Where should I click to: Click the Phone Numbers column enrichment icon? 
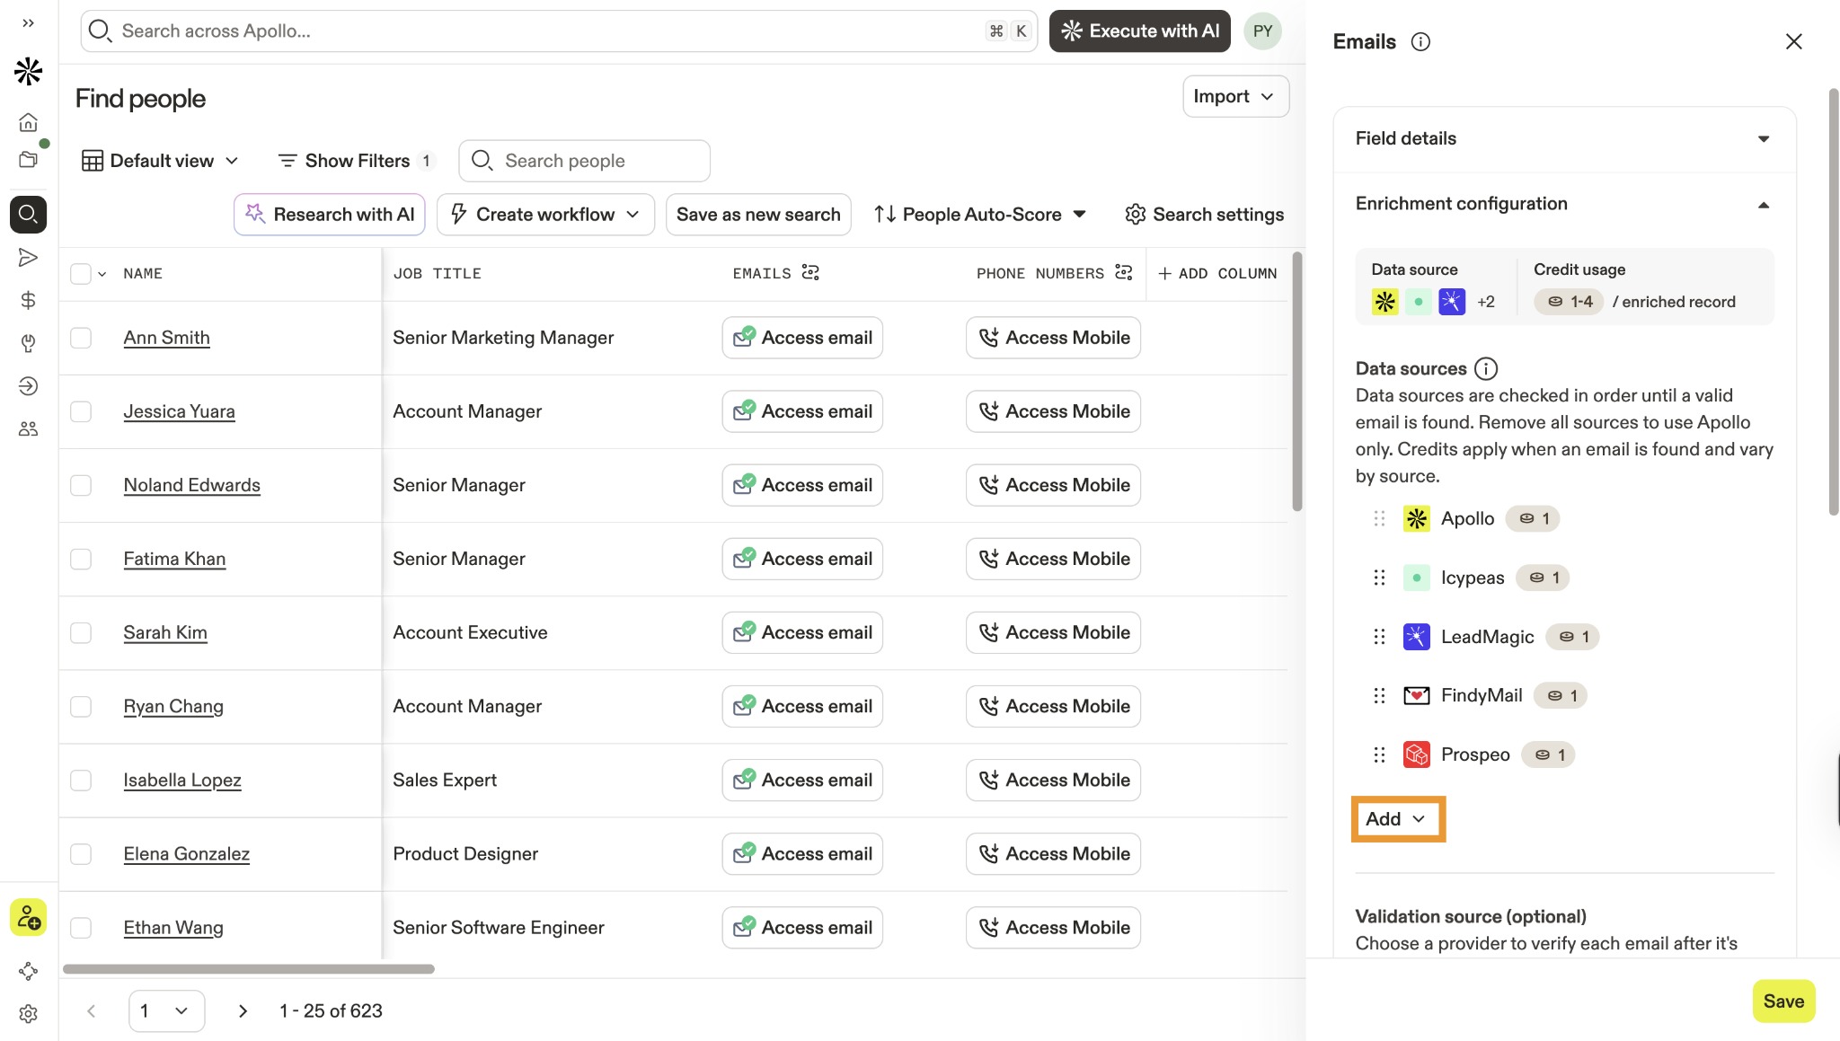click(x=1123, y=272)
